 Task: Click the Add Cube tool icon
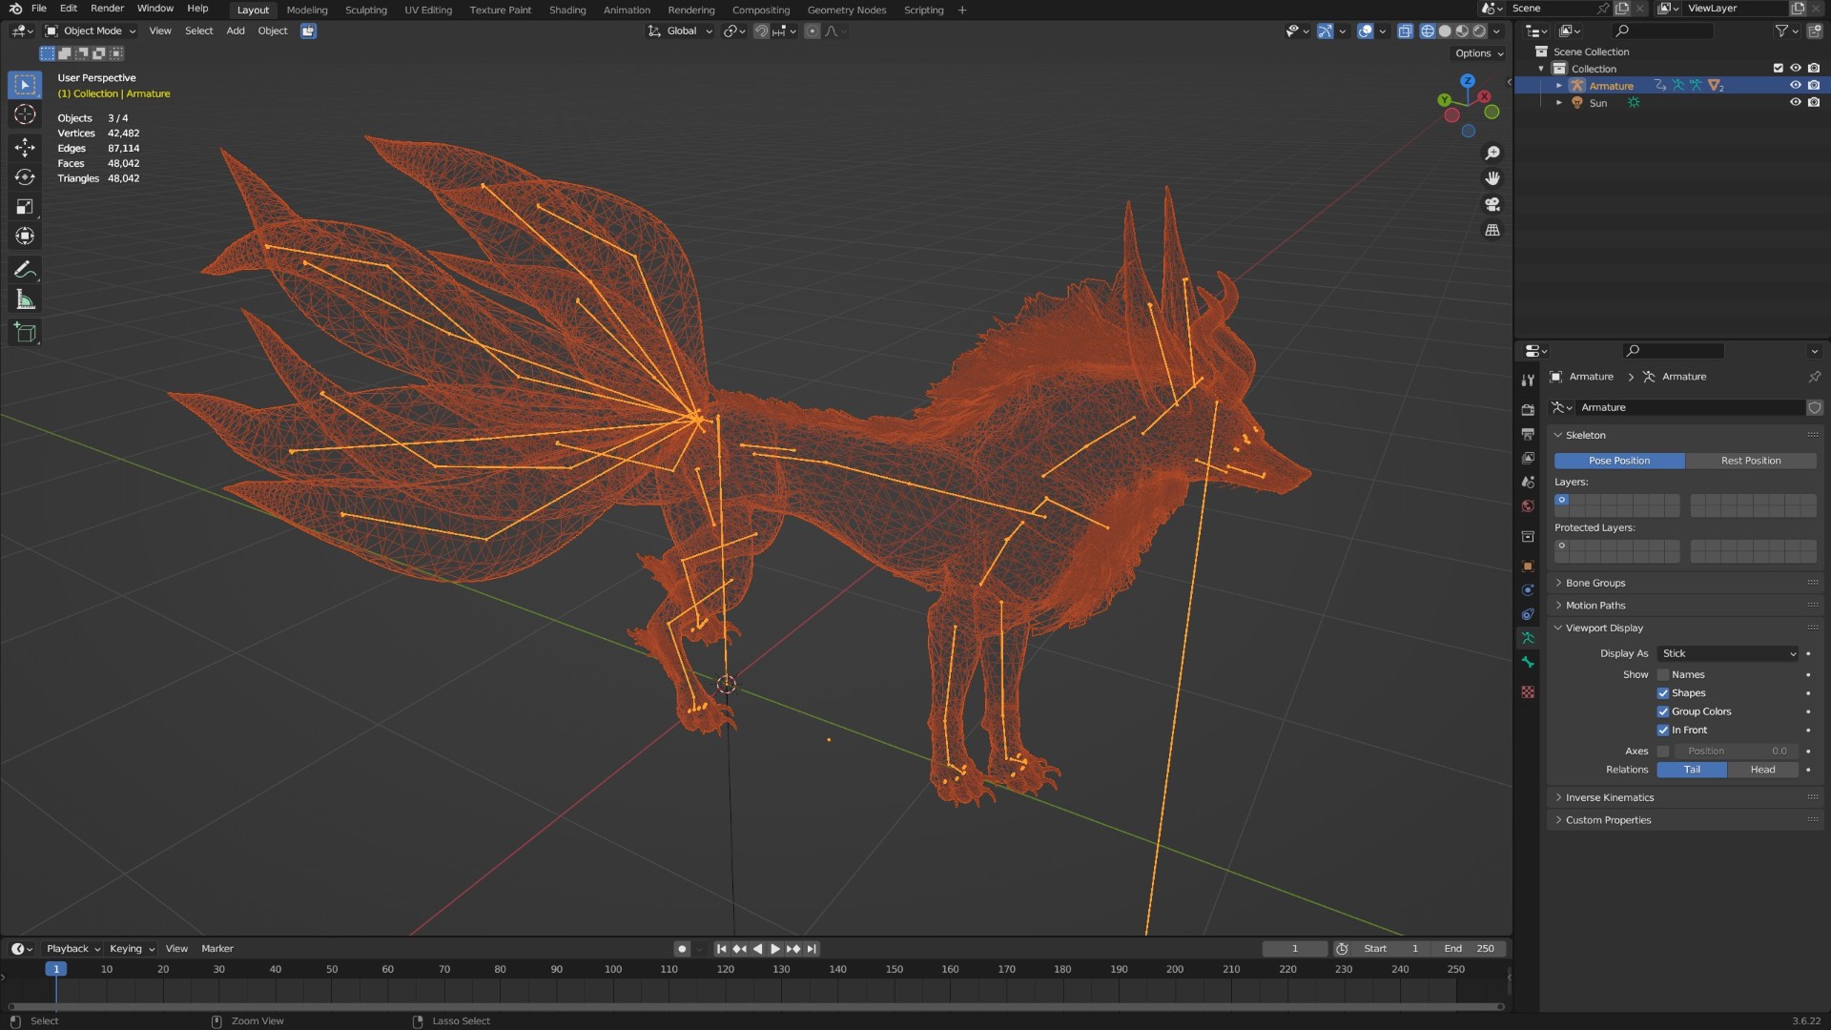pos(25,333)
